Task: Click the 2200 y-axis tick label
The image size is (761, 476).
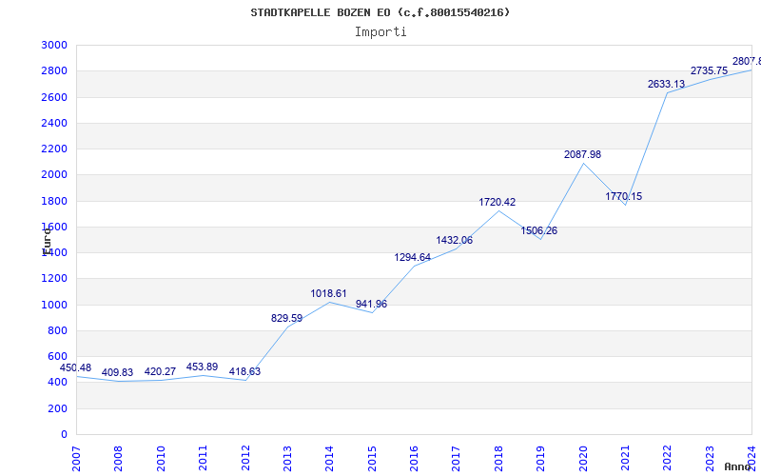Action: (x=54, y=149)
